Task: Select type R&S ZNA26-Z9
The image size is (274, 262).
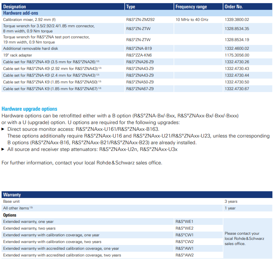Action: [140, 62]
